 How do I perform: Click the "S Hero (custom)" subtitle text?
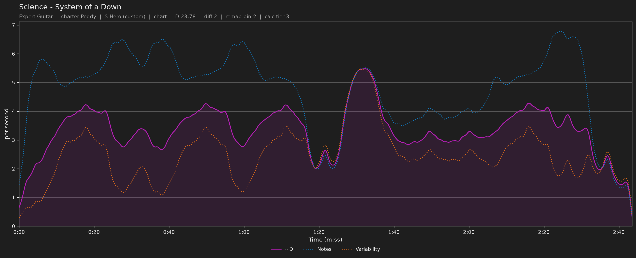coord(125,17)
